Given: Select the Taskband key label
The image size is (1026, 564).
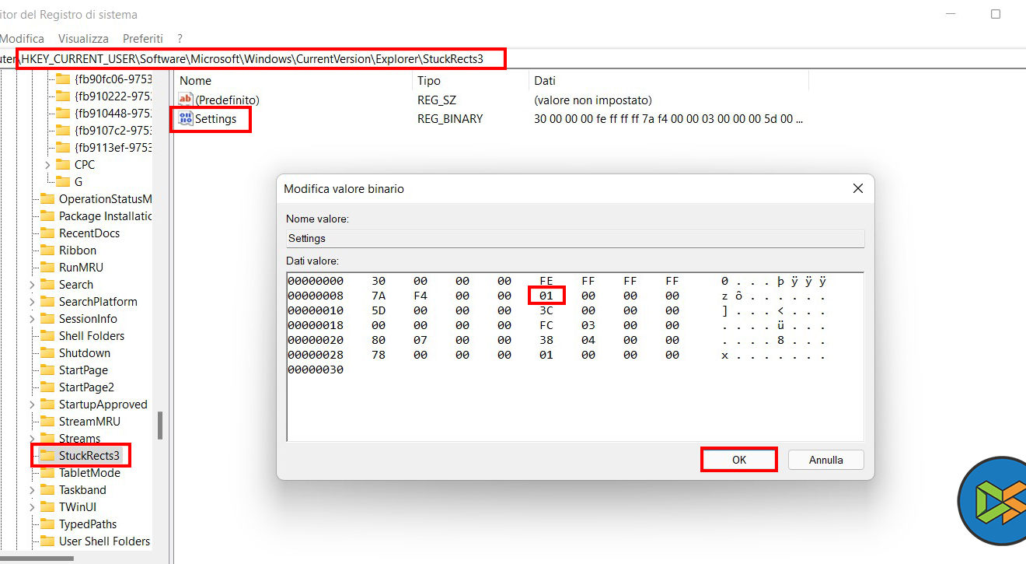Looking at the screenshot, I should (82, 490).
